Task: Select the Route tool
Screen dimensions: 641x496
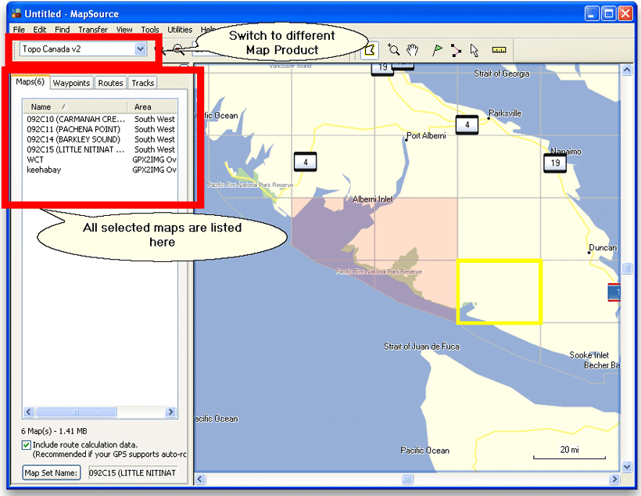Action: pos(456,50)
